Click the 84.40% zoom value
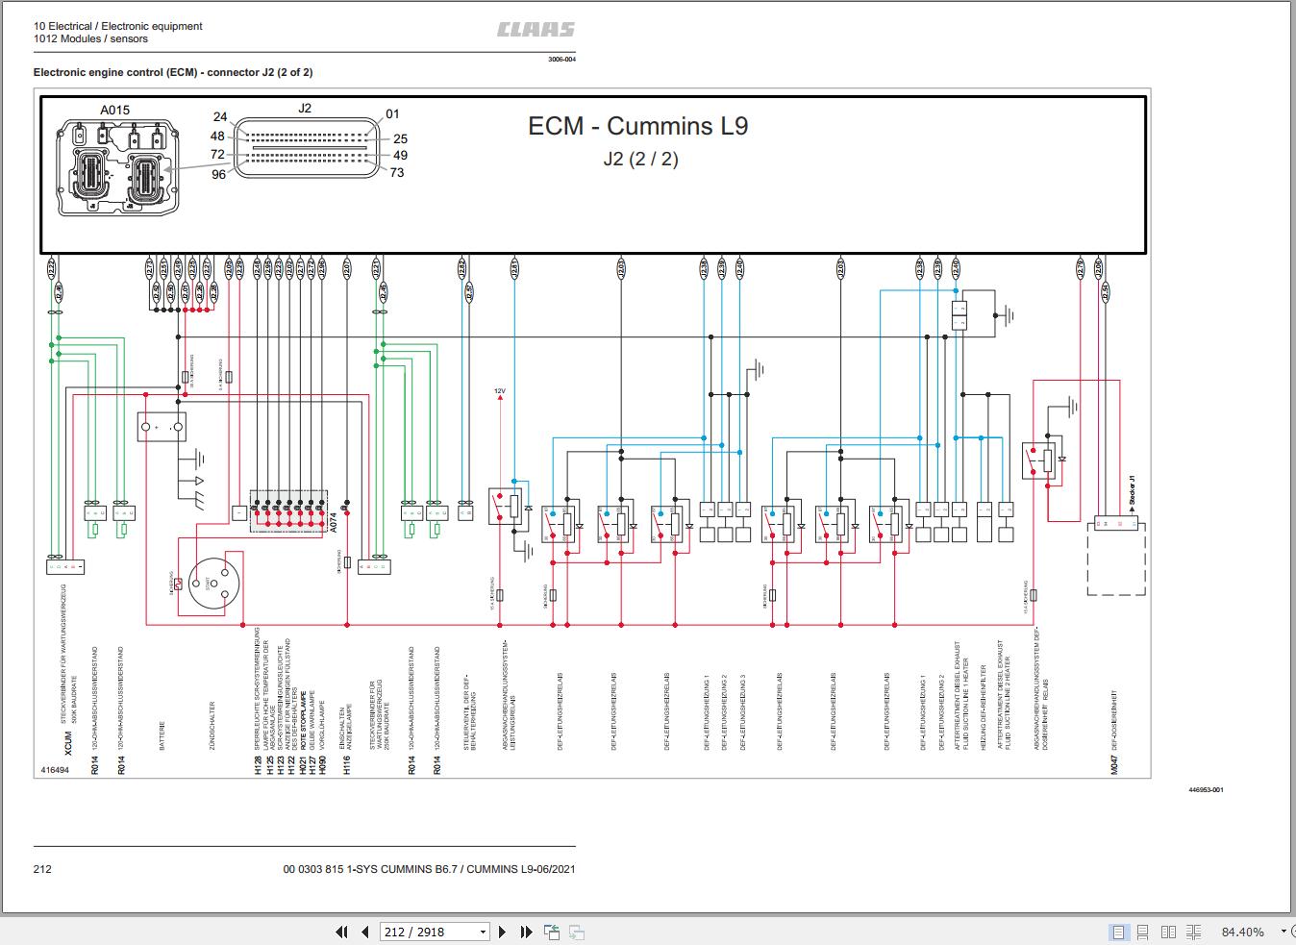Viewport: 1296px width, 945px height. click(x=1242, y=932)
